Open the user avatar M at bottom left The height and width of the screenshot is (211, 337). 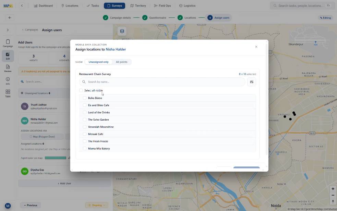[x=8, y=206]
